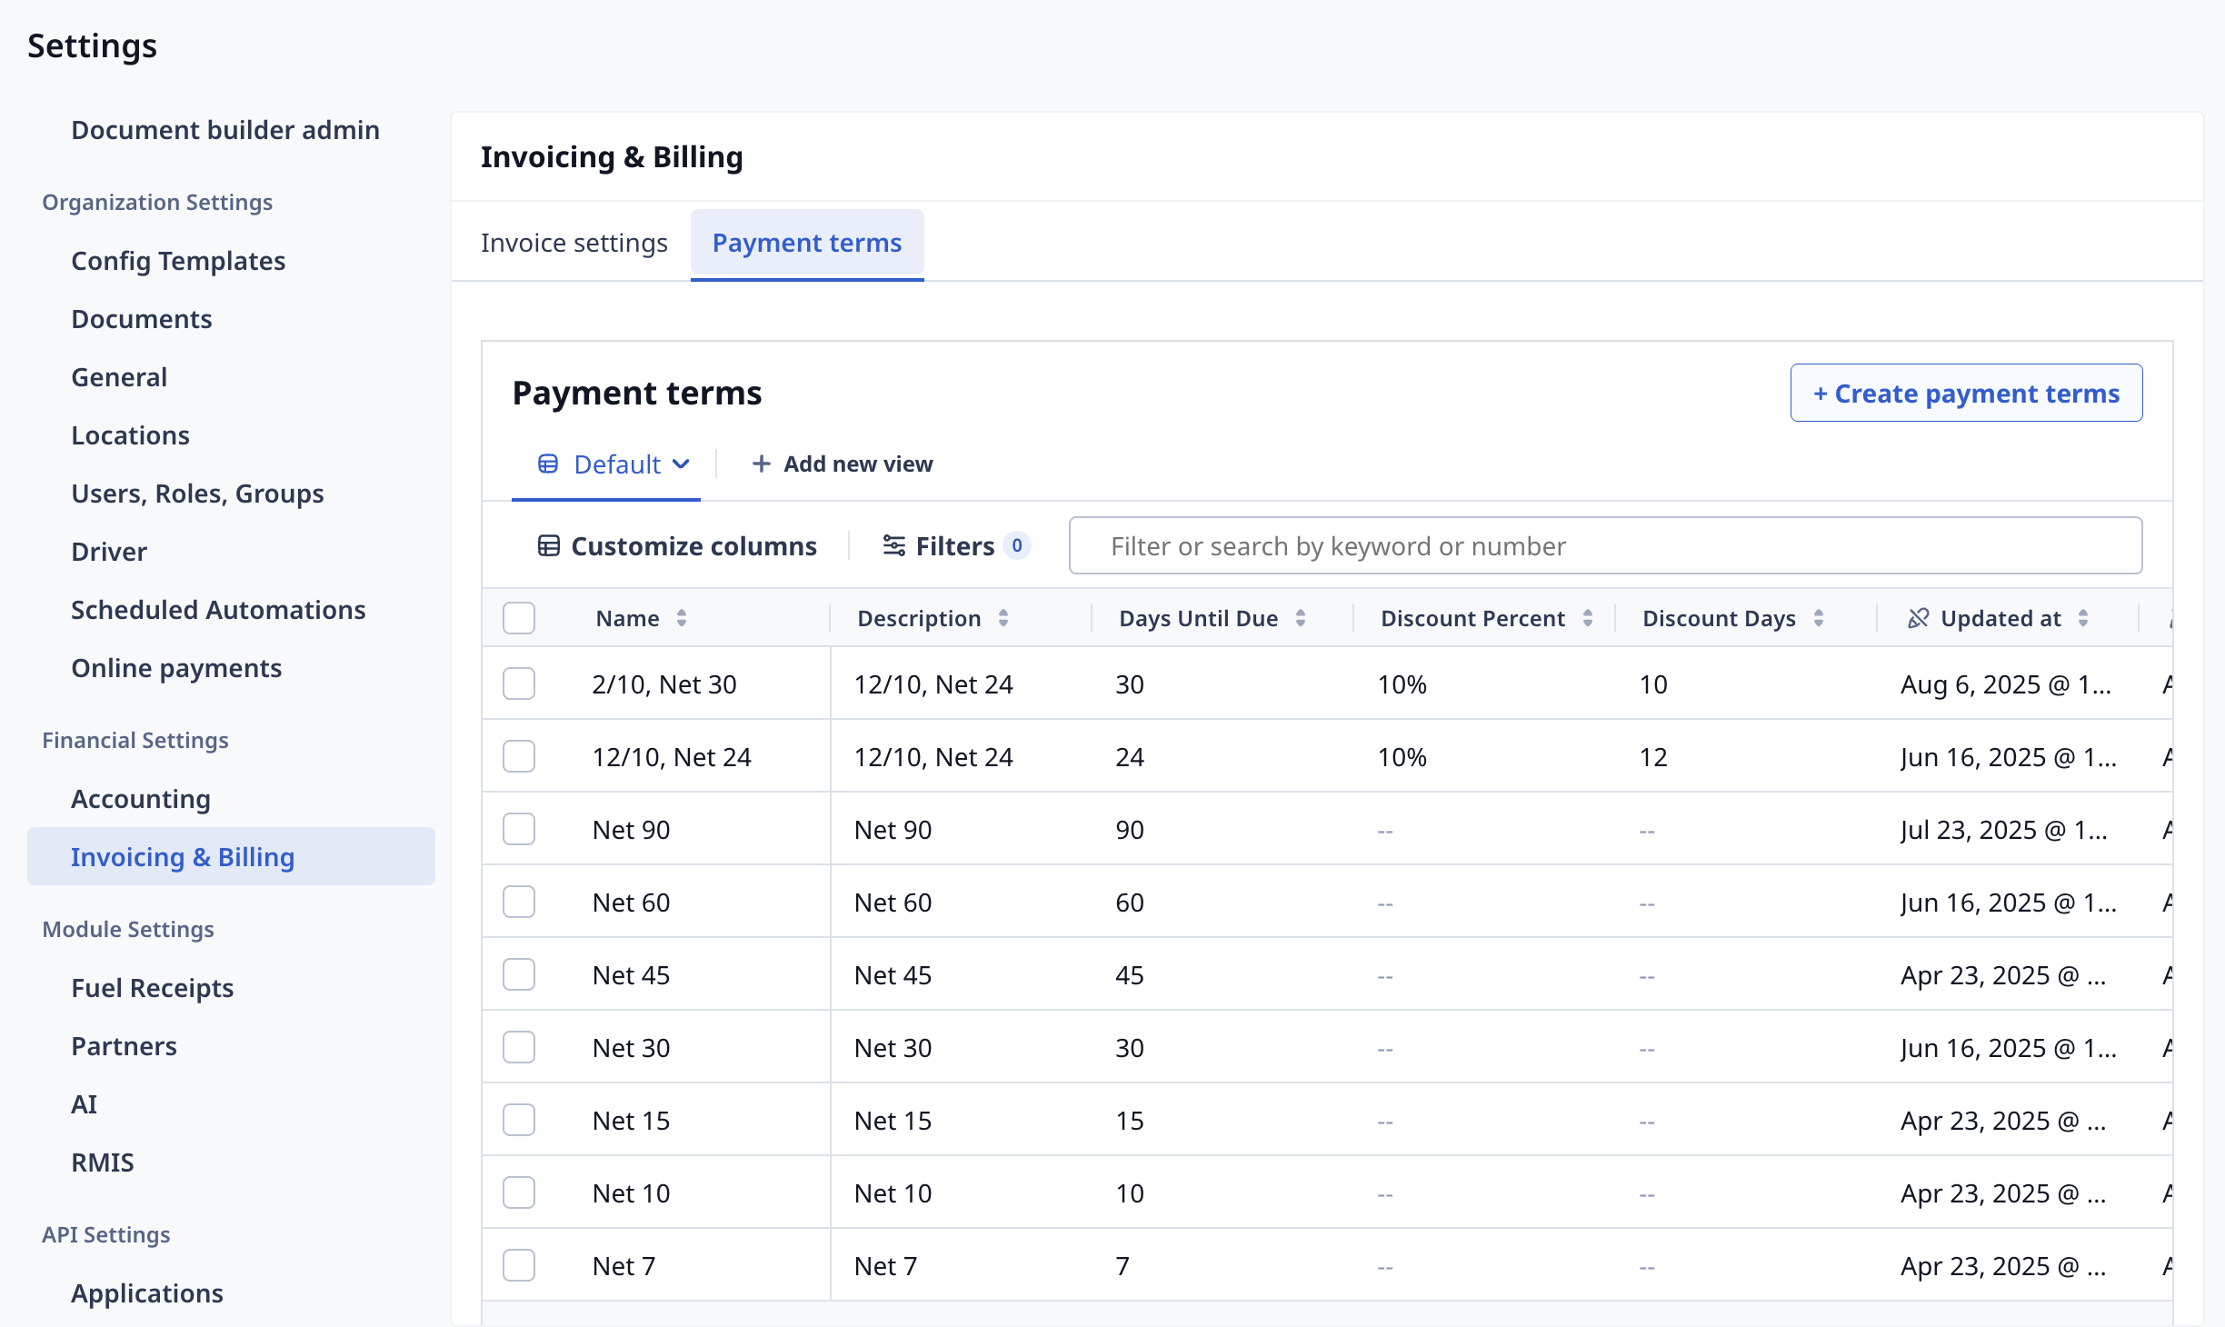Sort by Days Until Due arrows
This screenshot has width=2225, height=1327.
(x=1301, y=619)
